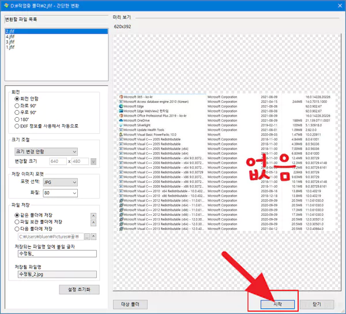
Task: Click the preview image thumbnail
Action: pos(227,162)
